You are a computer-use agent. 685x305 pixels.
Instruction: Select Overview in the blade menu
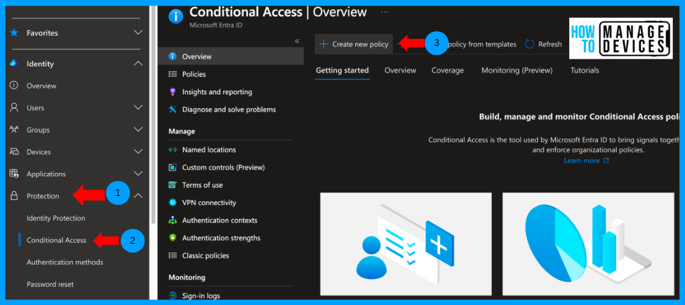pos(231,56)
